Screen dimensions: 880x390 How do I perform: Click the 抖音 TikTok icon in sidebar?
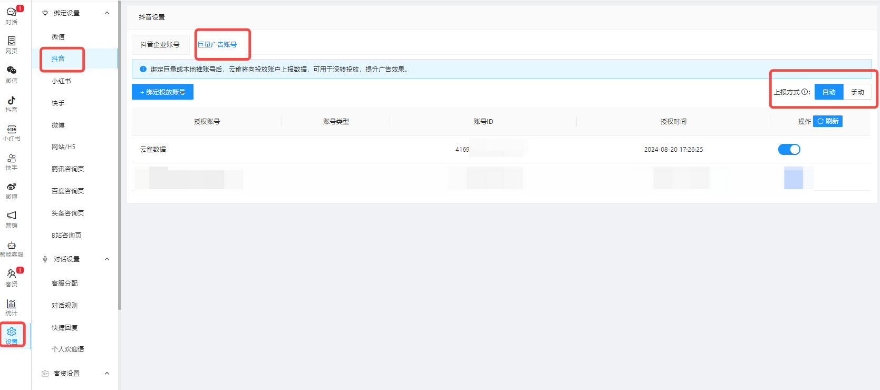pyautogui.click(x=11, y=103)
